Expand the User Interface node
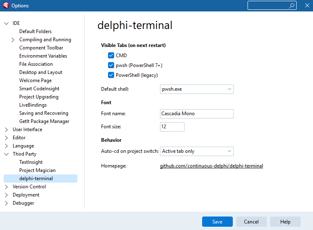This screenshot has width=313, height=230. point(7,130)
